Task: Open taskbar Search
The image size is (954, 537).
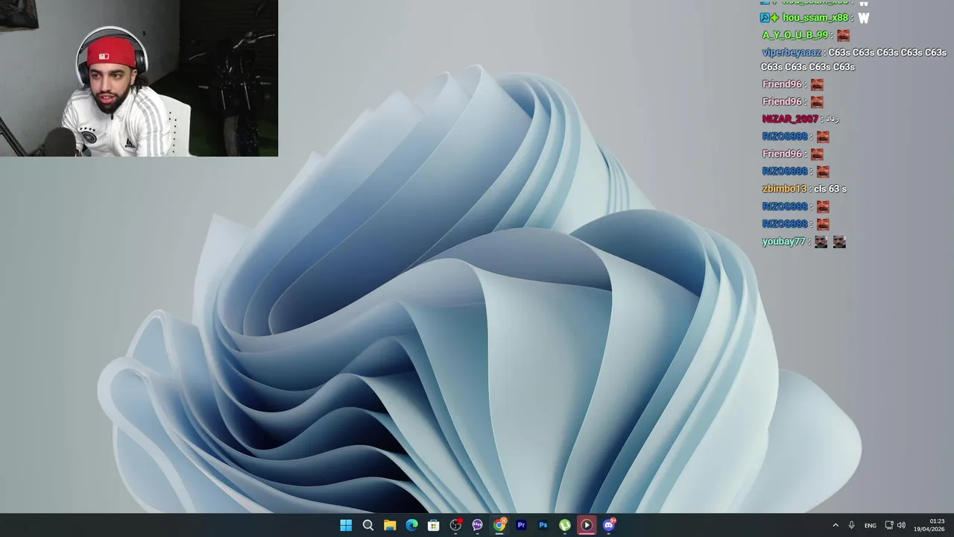Action: coord(368,525)
